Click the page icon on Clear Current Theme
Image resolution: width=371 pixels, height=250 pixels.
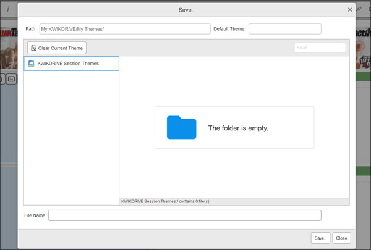pyautogui.click(x=33, y=48)
